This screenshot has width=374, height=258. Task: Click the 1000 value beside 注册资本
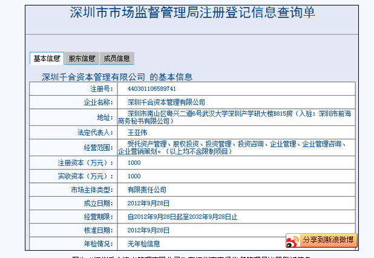click(134, 163)
